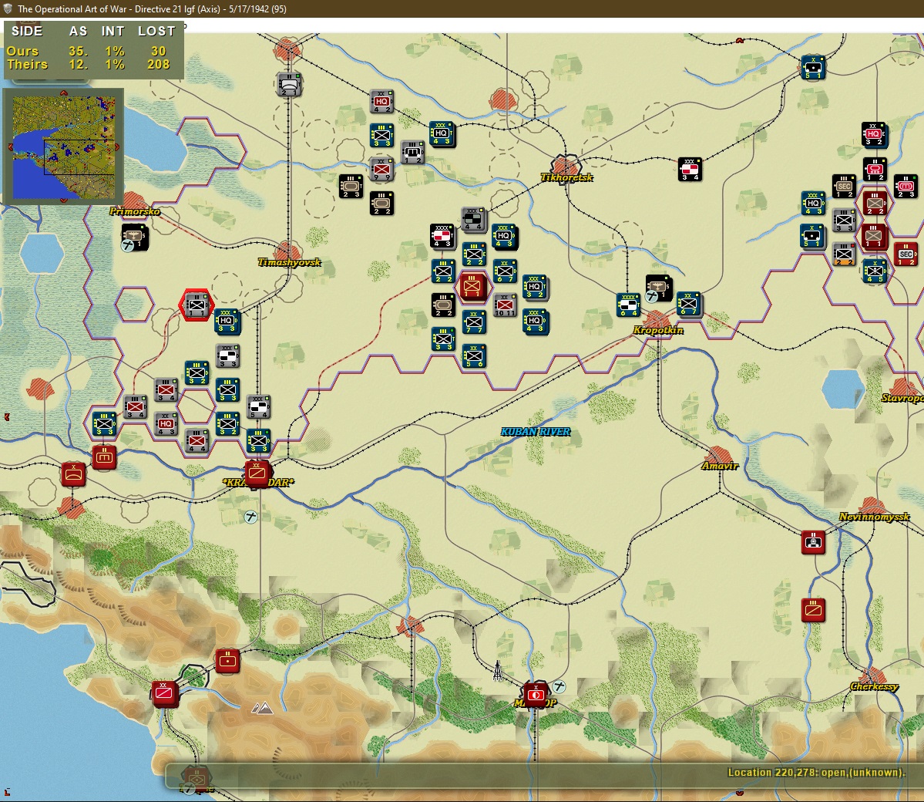The image size is (924, 802).
Task: Click the mountain peak icon
Action: pos(262,707)
